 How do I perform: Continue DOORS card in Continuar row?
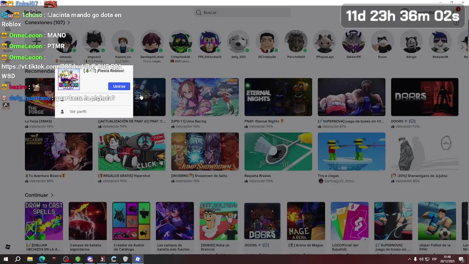click(x=262, y=221)
